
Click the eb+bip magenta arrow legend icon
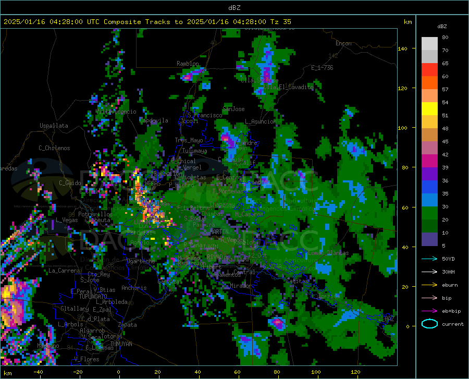click(429, 311)
